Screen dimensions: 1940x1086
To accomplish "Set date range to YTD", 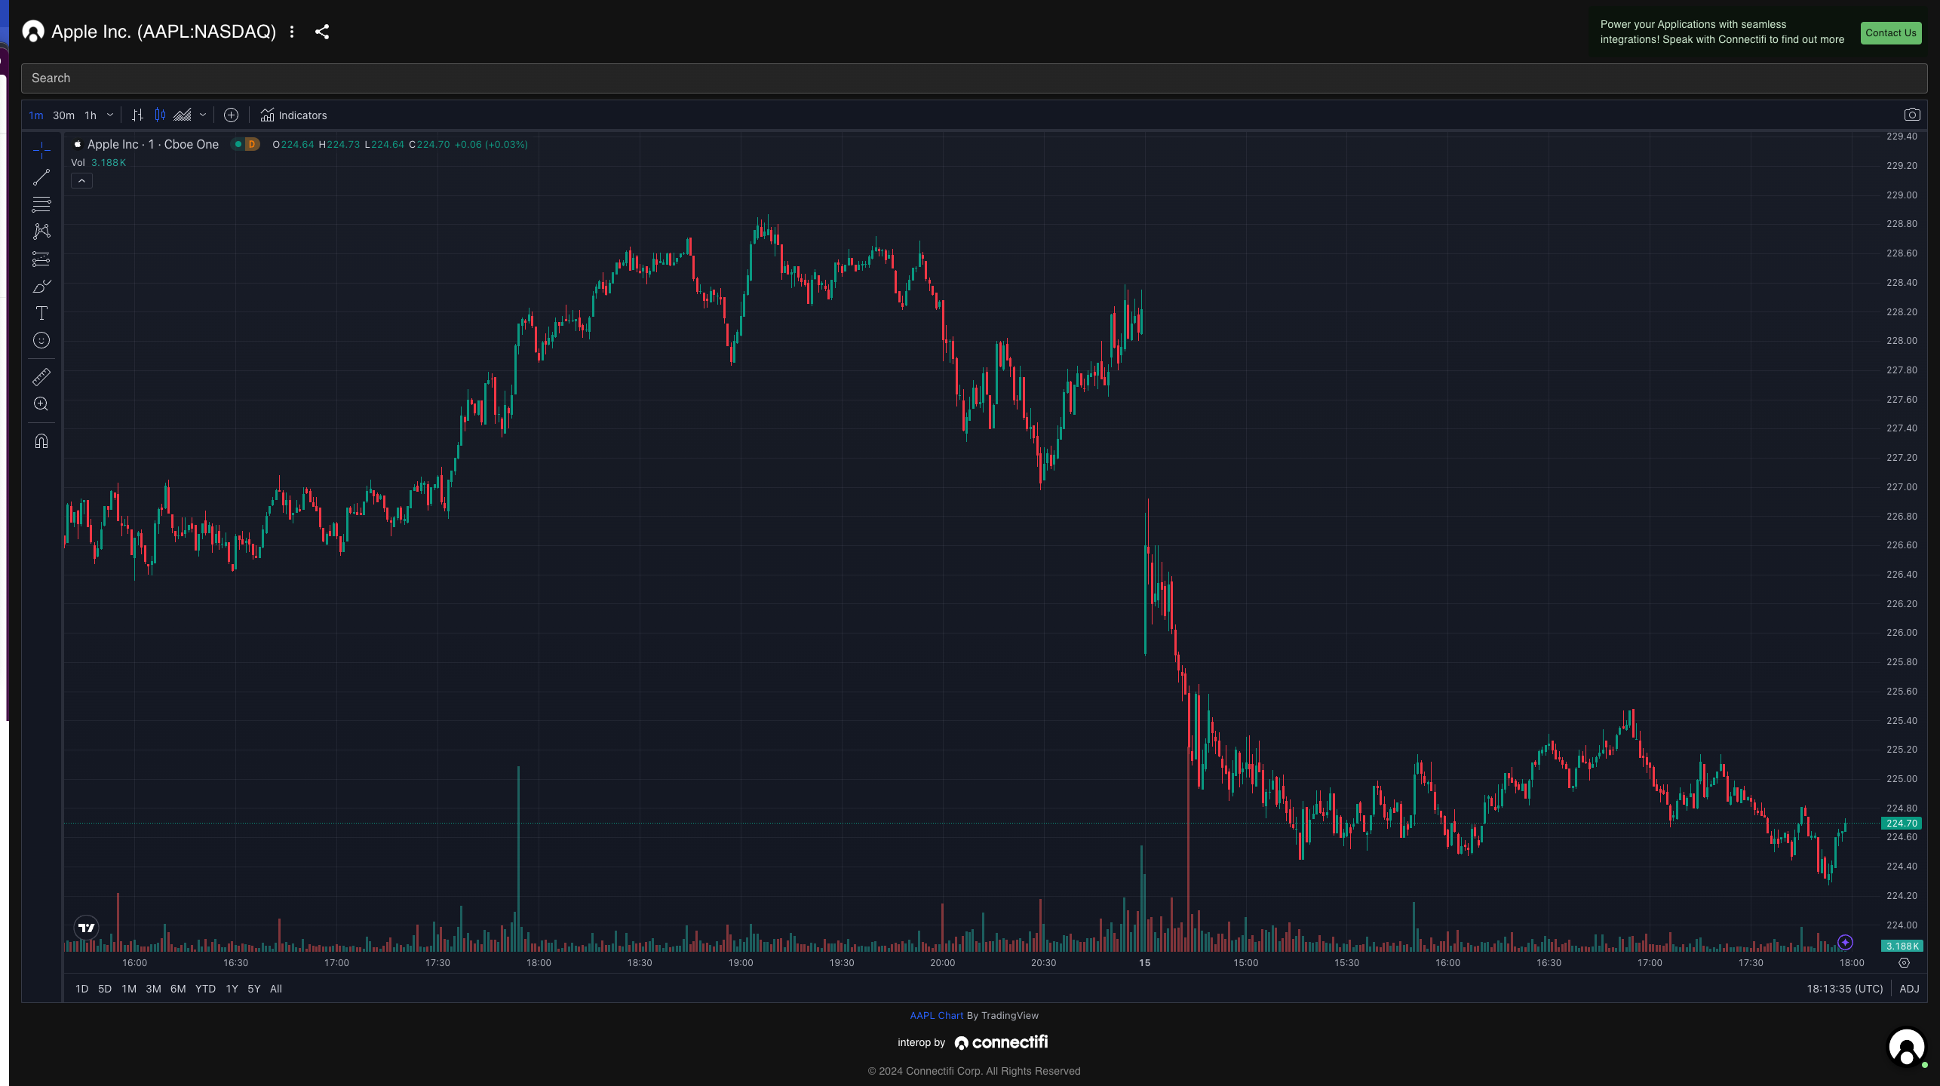I will point(205,989).
